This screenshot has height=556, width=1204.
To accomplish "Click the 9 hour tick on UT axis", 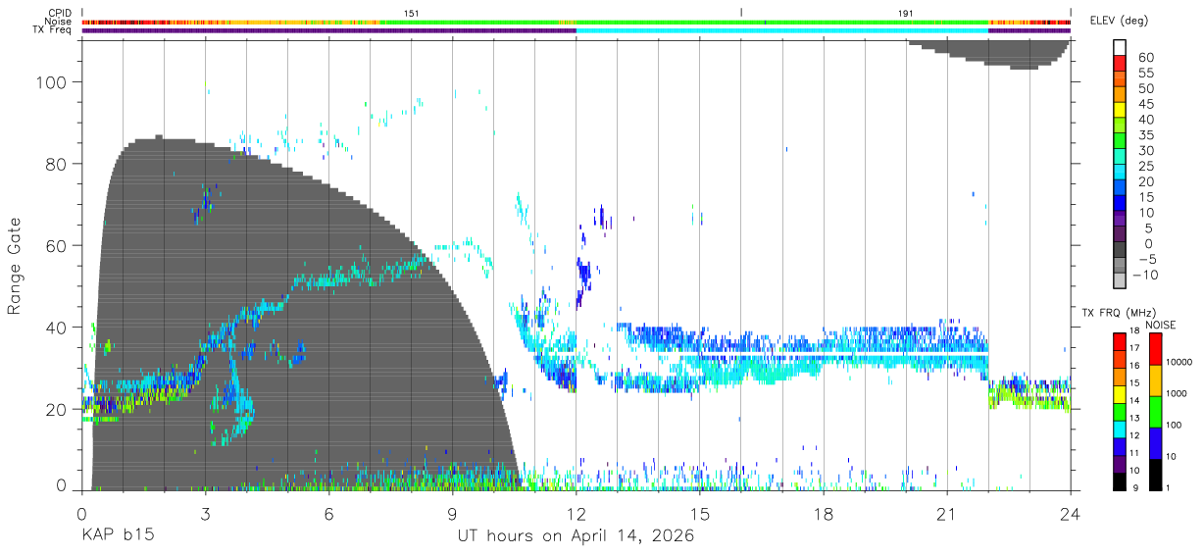I will [452, 514].
